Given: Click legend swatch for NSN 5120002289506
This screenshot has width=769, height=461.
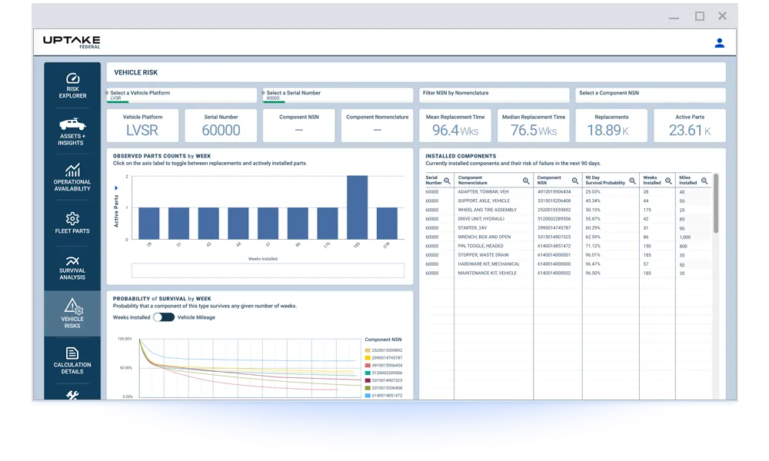Looking at the screenshot, I should point(368,373).
